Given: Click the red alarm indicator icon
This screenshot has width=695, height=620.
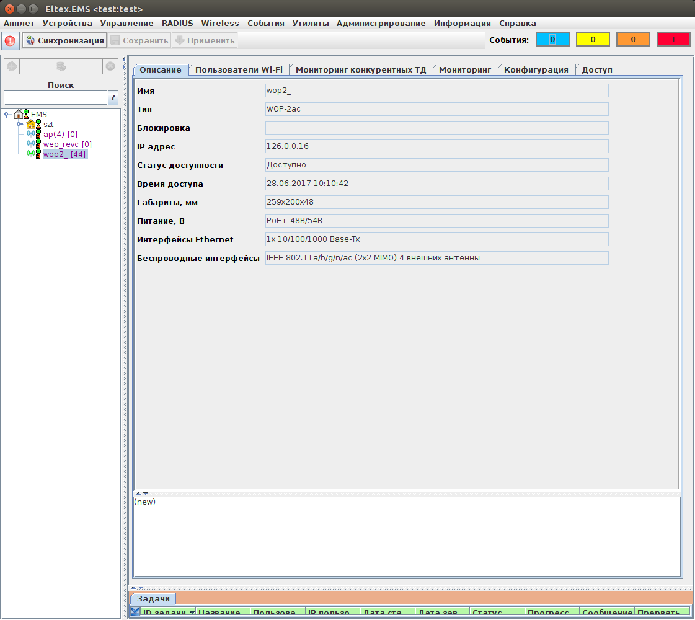Looking at the screenshot, I should [x=10, y=41].
